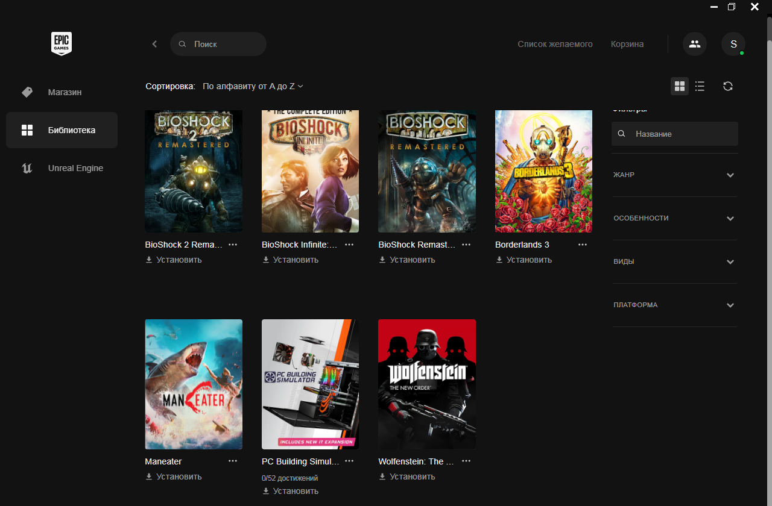The width and height of the screenshot is (772, 506).
Task: Click the BioShock Remast... title text
Action: coord(417,245)
